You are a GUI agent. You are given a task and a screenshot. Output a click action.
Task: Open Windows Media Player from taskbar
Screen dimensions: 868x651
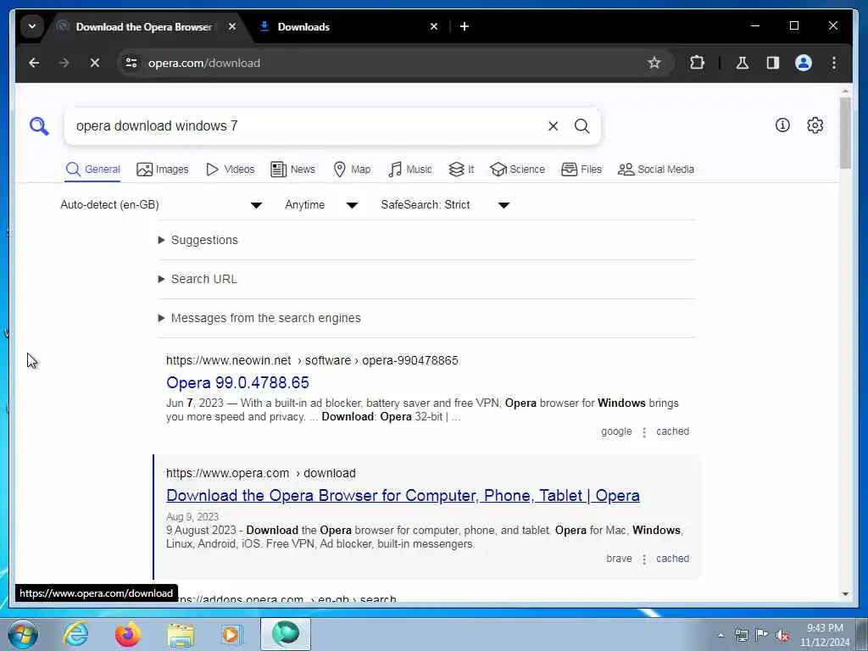tap(231, 634)
